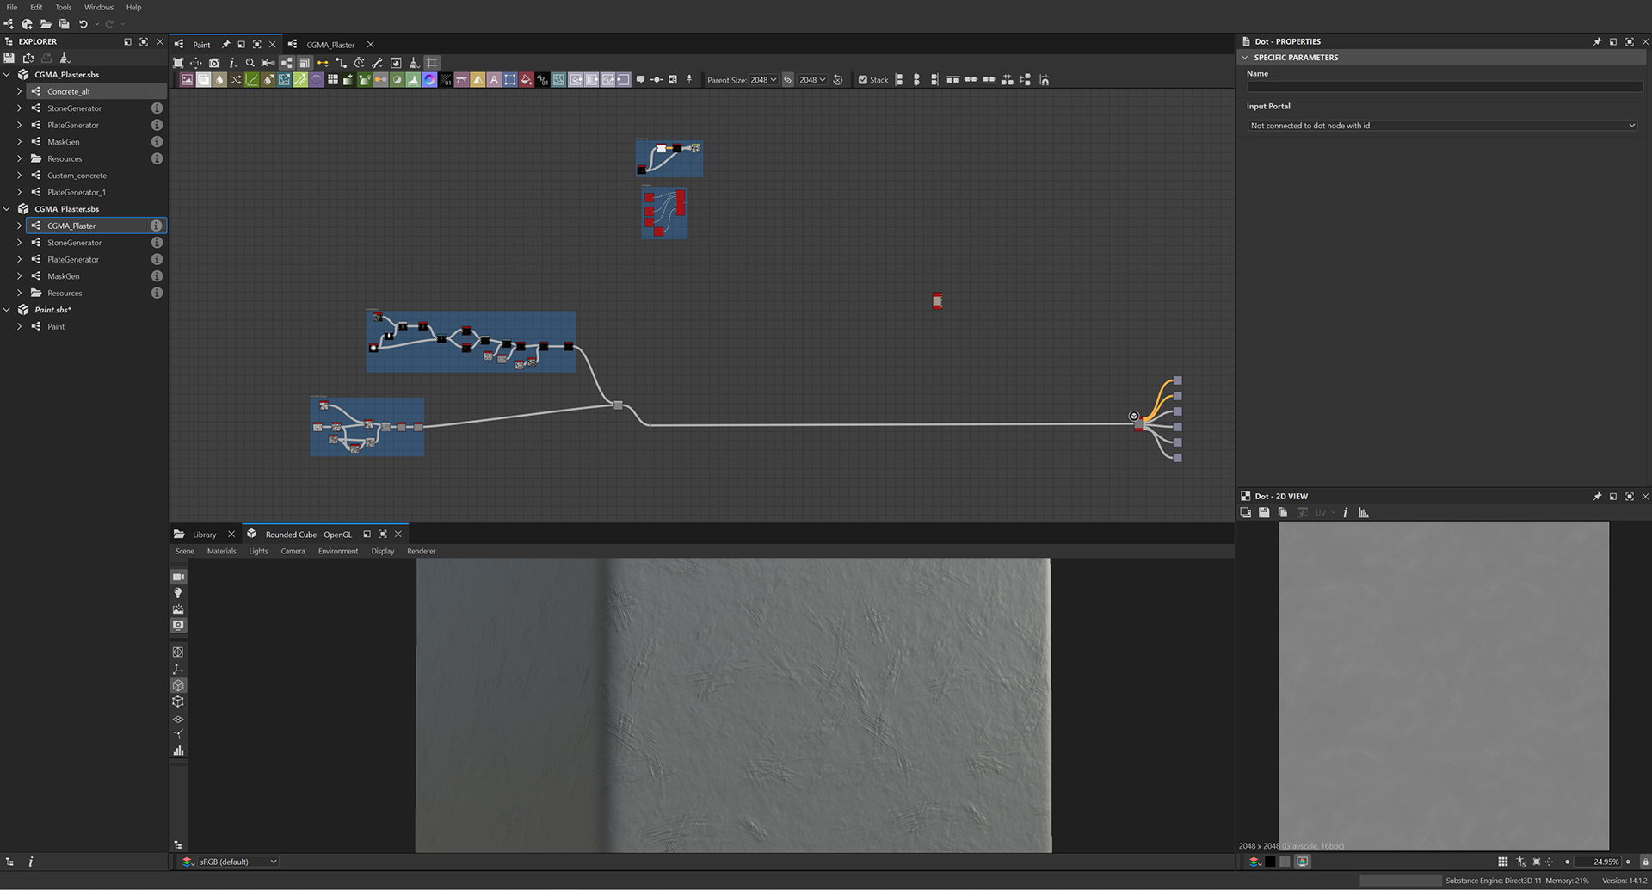Reset parent size with the circular arrow
The width and height of the screenshot is (1652, 890).
838,80
